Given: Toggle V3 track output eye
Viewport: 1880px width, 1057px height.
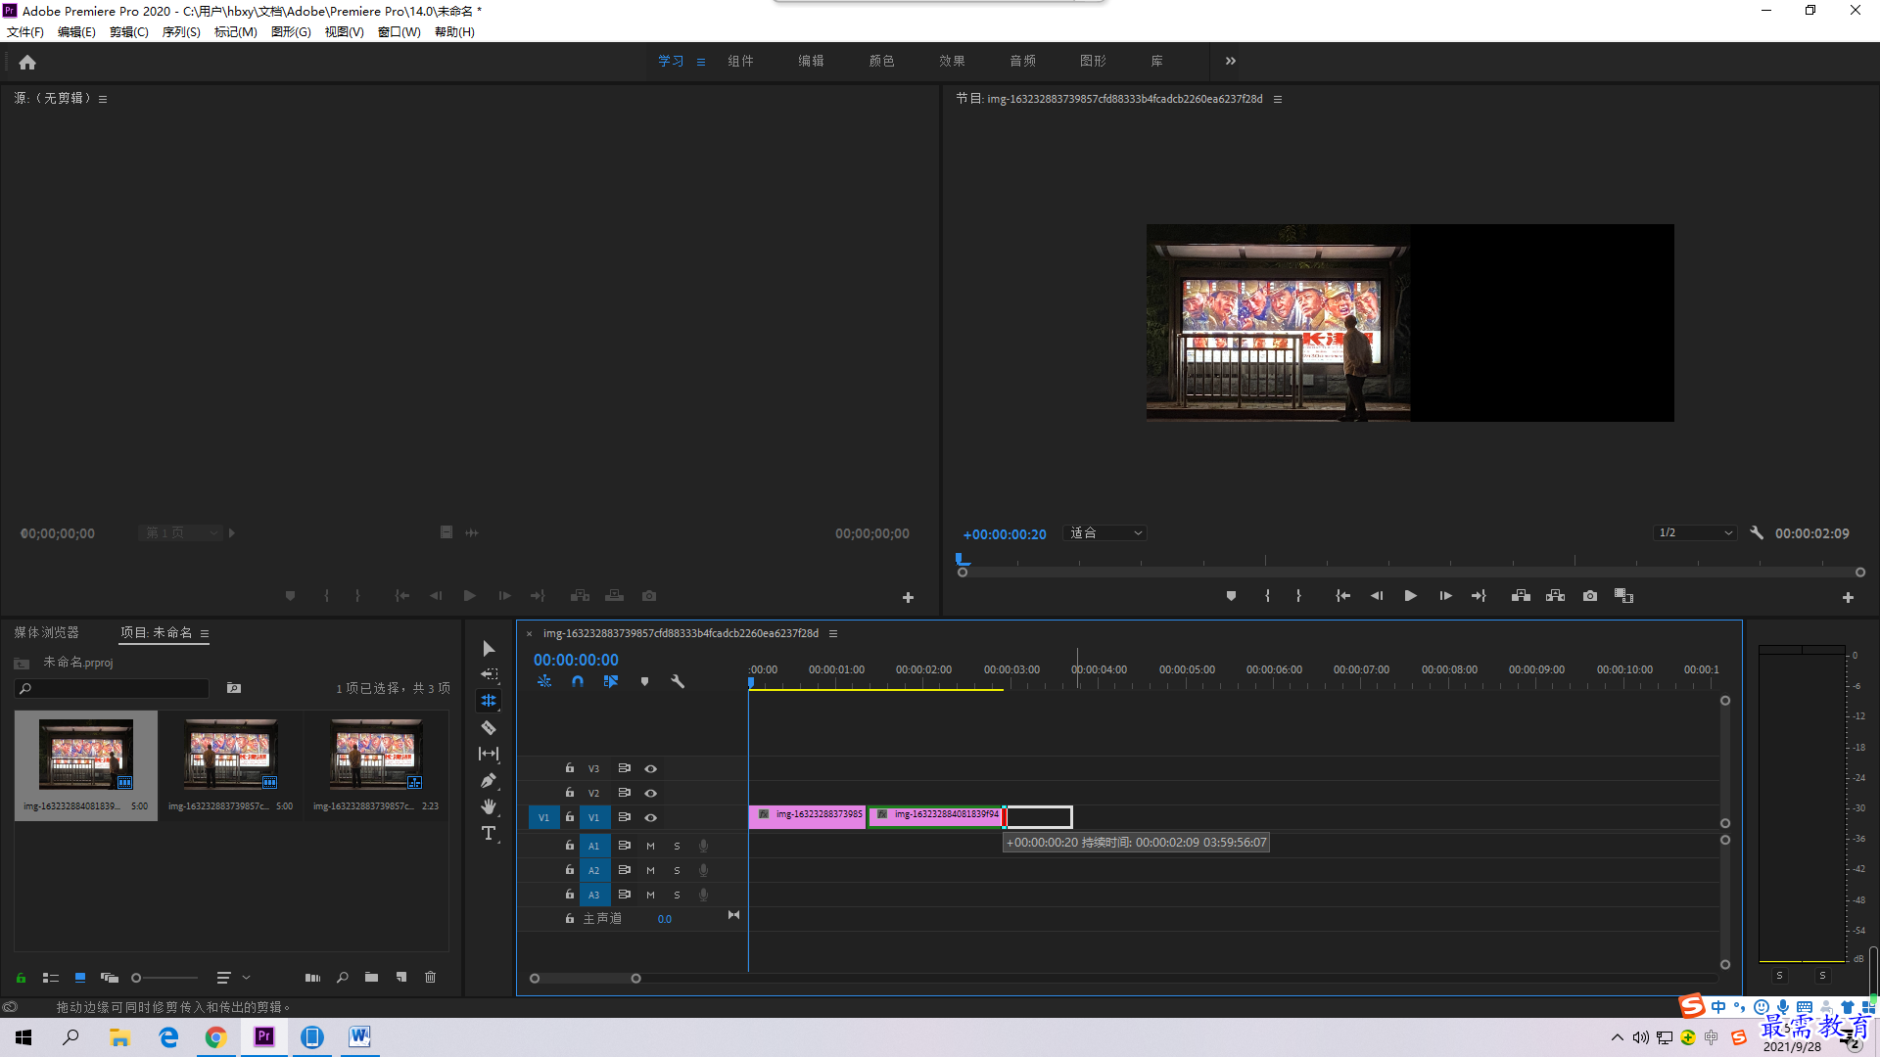Looking at the screenshot, I should coord(650,768).
